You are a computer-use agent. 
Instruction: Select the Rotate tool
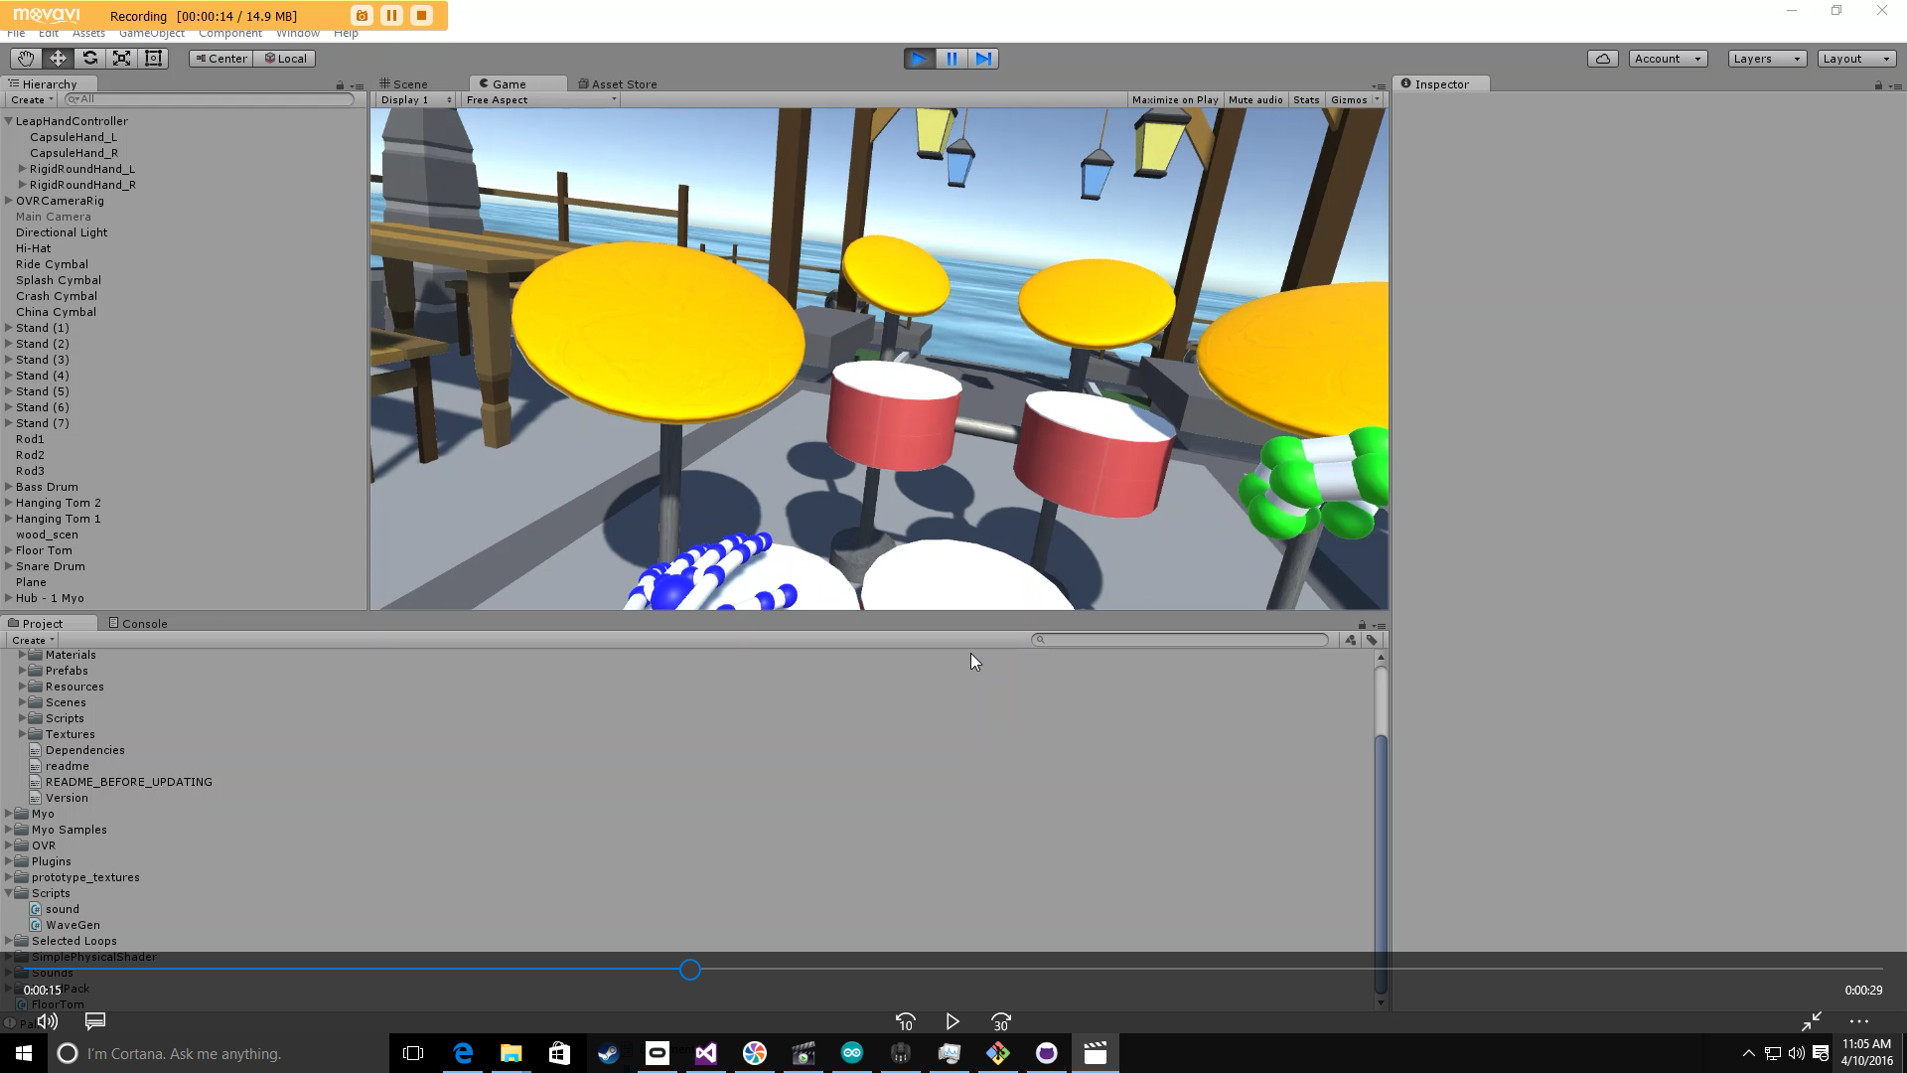[x=89, y=59]
